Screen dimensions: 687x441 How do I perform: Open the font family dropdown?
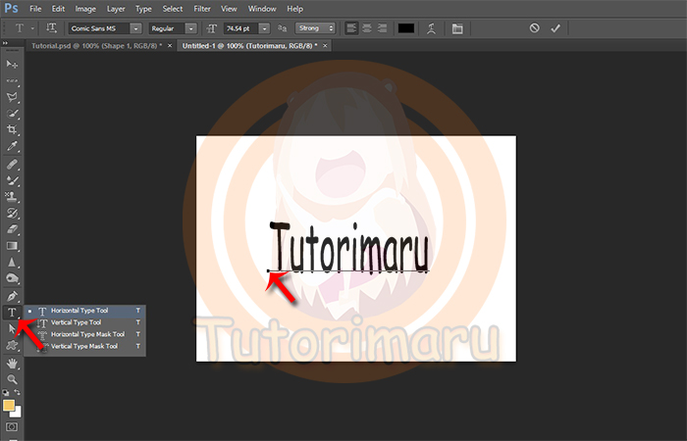click(135, 28)
